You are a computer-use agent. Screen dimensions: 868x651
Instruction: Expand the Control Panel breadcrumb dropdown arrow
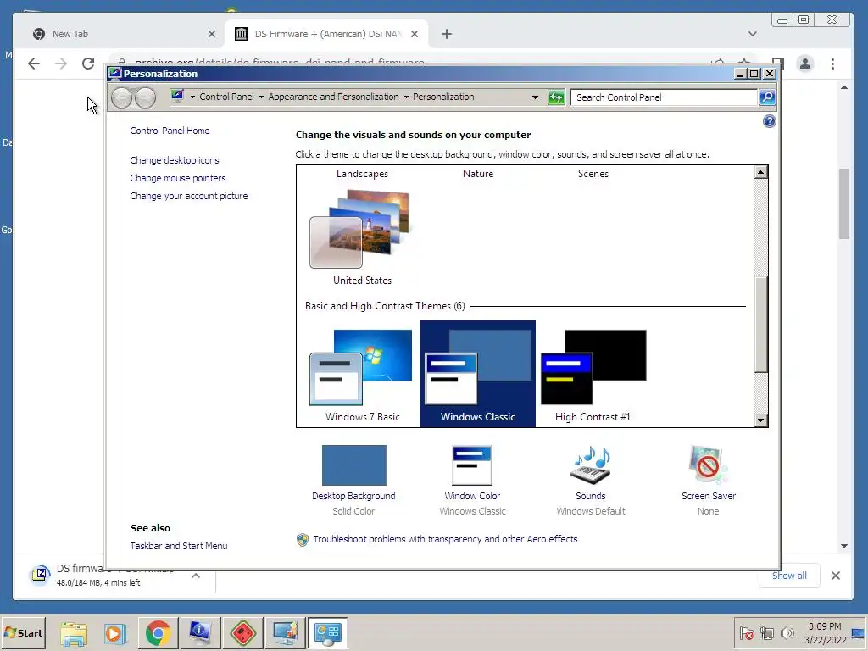click(x=261, y=97)
